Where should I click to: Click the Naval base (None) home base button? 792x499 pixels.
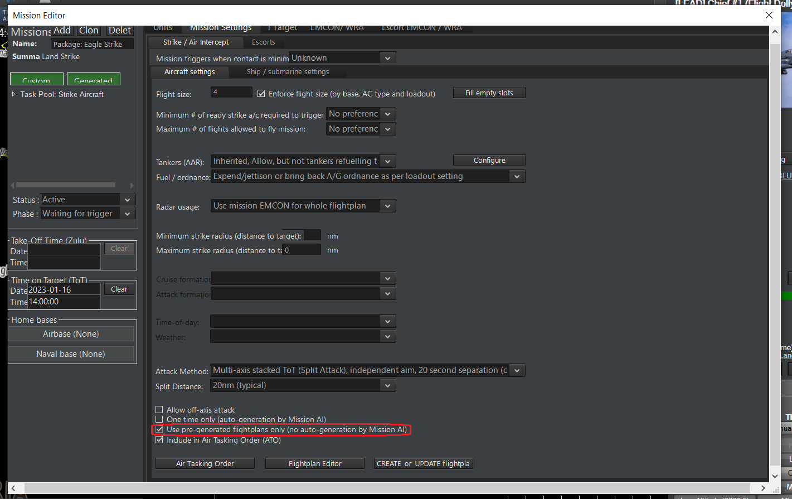(71, 354)
